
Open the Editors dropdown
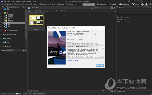pos(61,4)
